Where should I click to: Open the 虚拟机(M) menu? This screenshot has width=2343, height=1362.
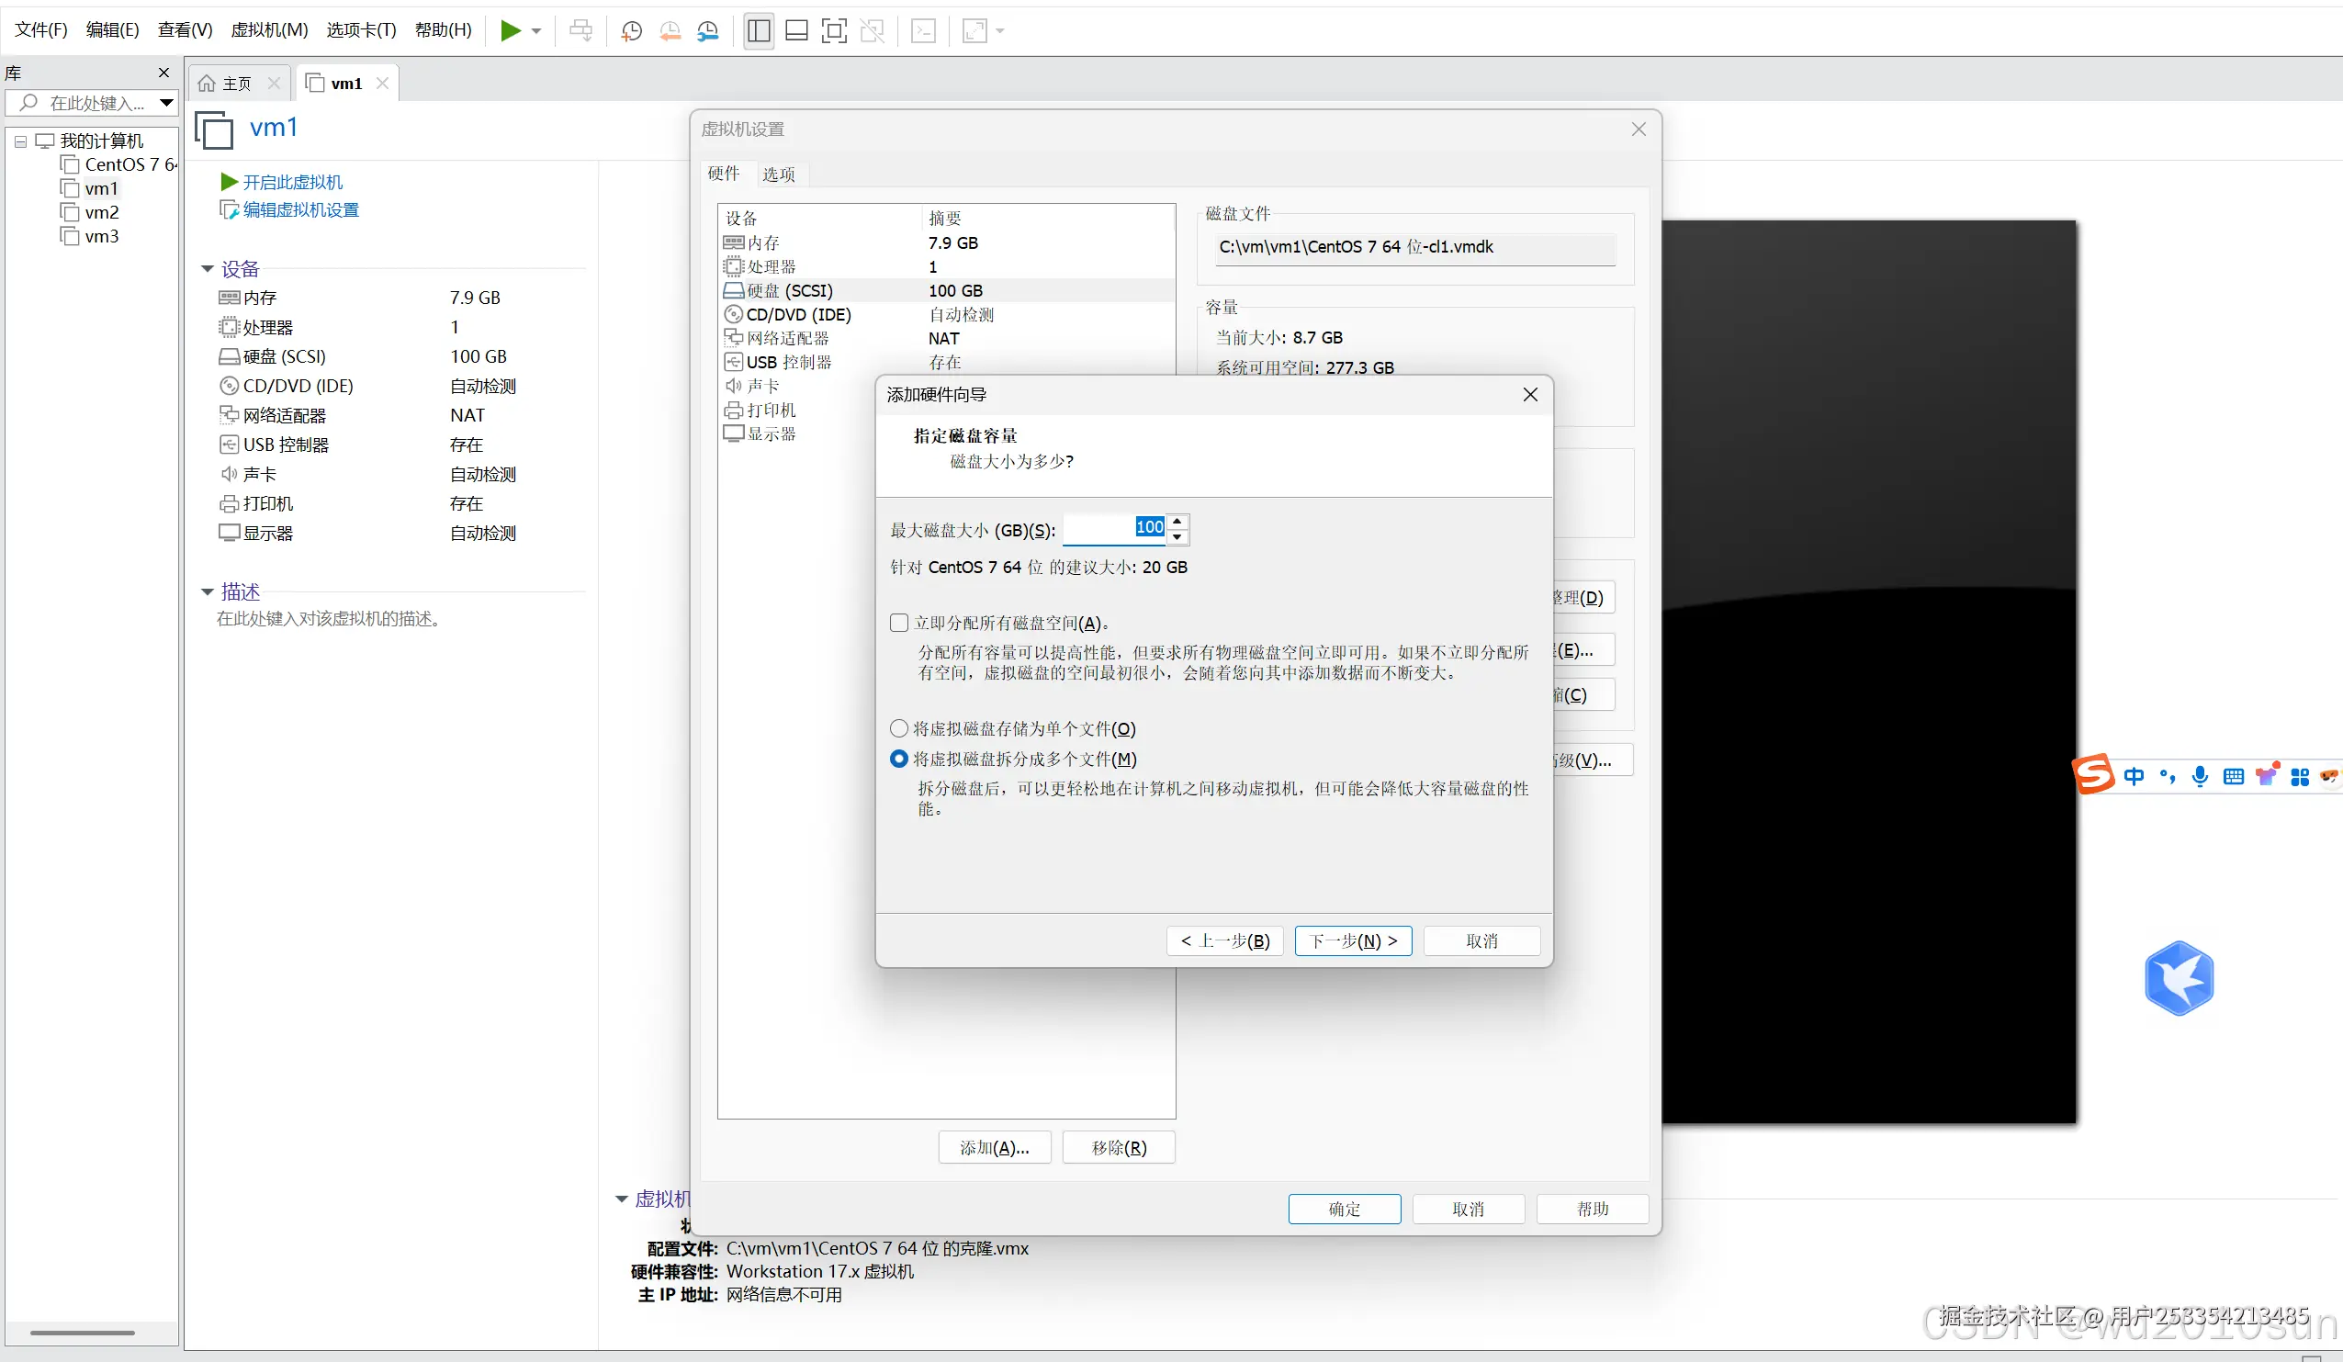(269, 29)
